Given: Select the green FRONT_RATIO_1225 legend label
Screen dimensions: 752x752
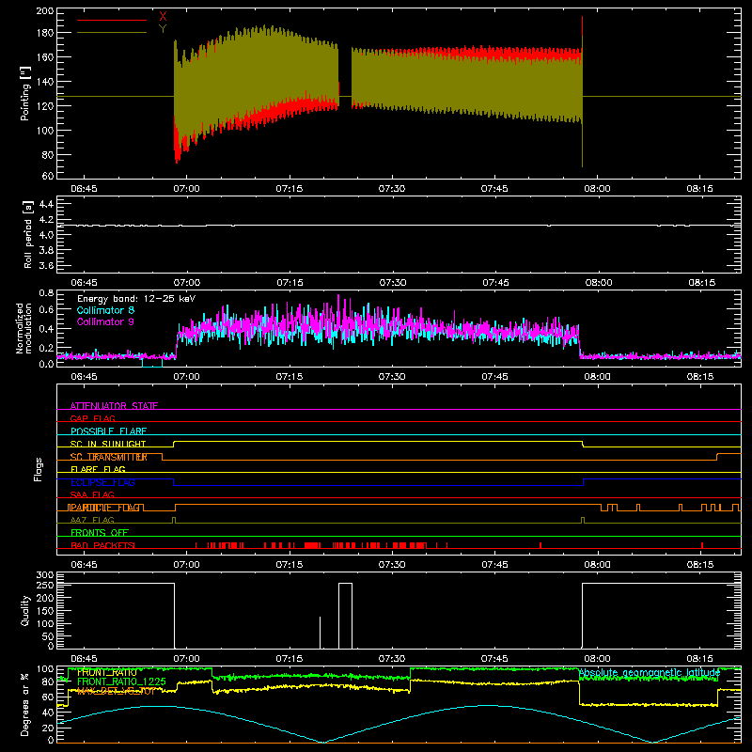Looking at the screenshot, I should point(121,681).
